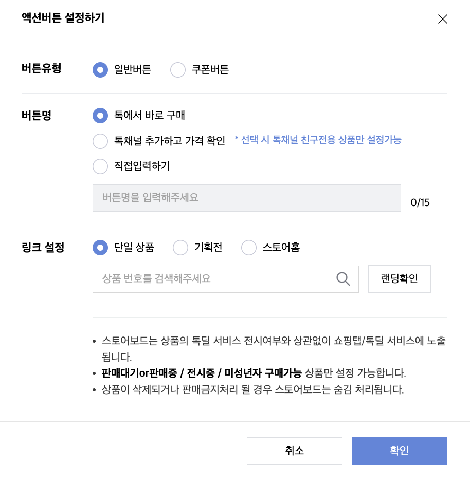Click the 취소 button
470x487 pixels.
[x=294, y=451]
